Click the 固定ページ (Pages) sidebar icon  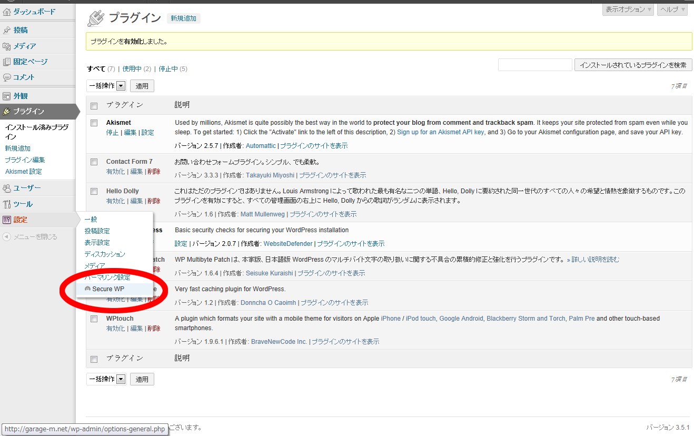point(7,62)
